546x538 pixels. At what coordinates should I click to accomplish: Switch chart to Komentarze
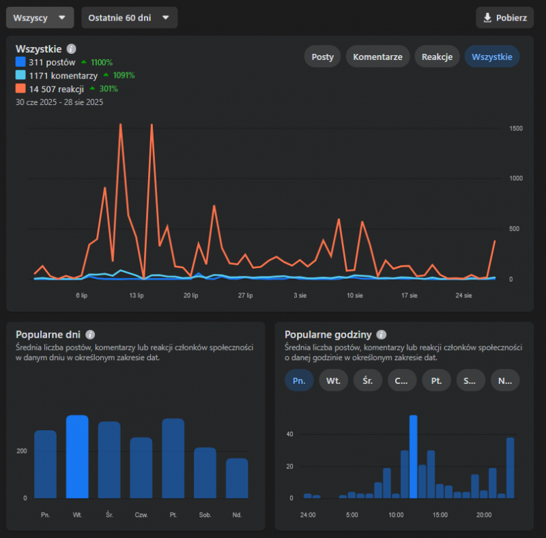coord(378,57)
